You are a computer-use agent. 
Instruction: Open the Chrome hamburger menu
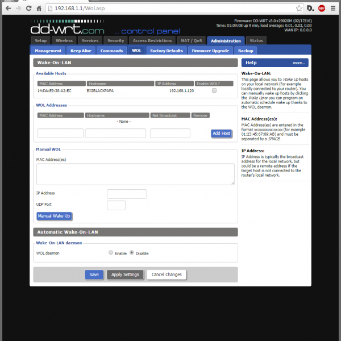pyautogui.click(x=334, y=9)
